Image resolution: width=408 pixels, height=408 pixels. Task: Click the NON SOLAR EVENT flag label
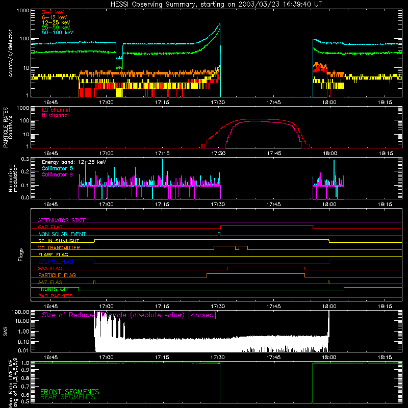(62, 234)
